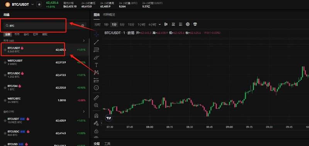Expand more timeframes after 4小时

point(160,25)
